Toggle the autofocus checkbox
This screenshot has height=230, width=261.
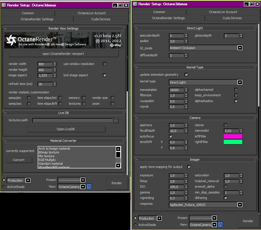click(171, 137)
